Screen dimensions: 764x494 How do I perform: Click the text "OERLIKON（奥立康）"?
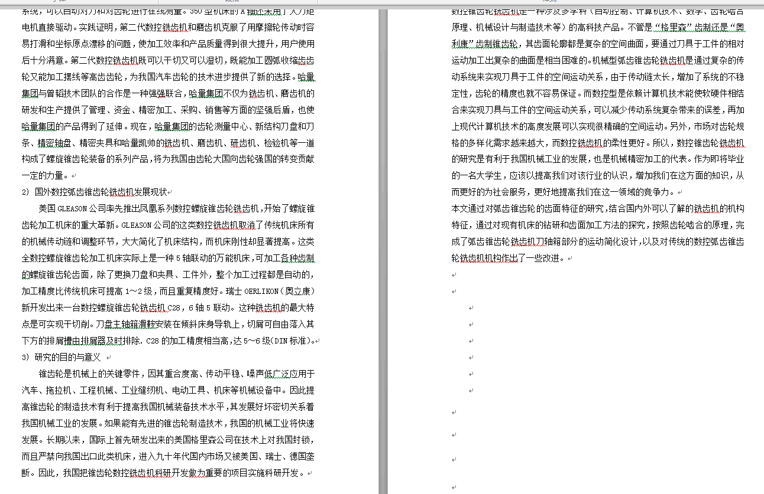pos(279,291)
